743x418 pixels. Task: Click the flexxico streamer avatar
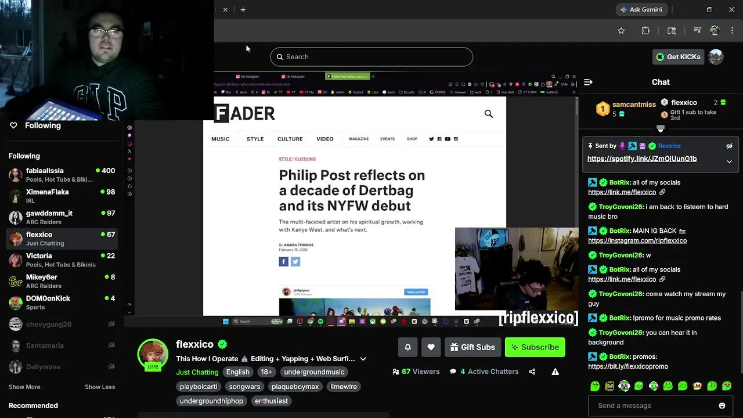(x=153, y=354)
